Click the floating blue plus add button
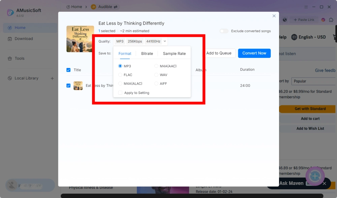 tap(315, 176)
